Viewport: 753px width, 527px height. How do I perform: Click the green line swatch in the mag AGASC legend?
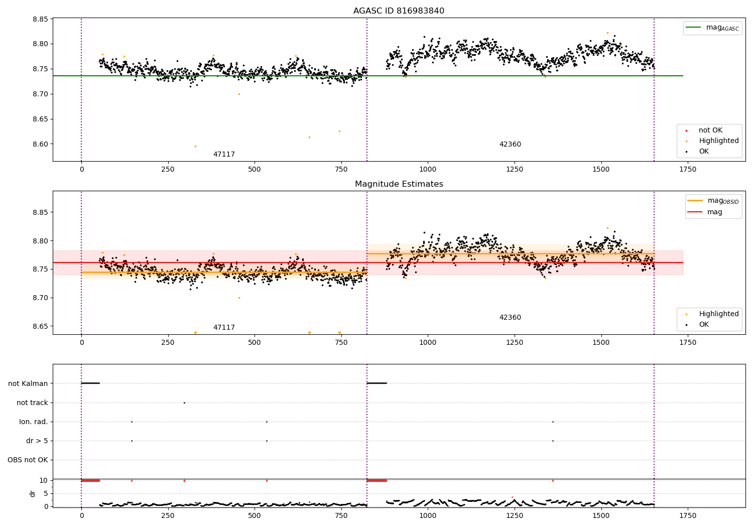694,28
